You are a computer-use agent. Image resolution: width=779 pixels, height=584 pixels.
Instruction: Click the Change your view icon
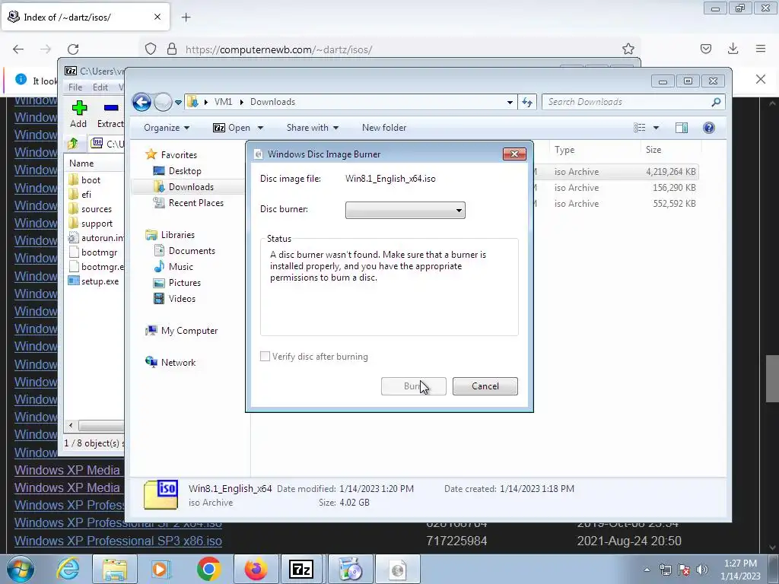639,128
